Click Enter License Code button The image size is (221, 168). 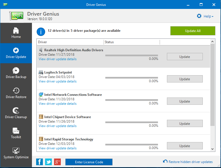pos(89,162)
